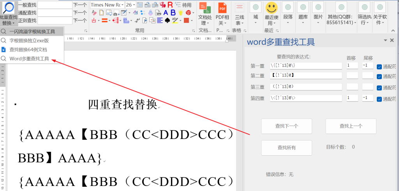Select 一闪流溢字根转换工具 menu item
The image size is (399, 191).
32,31
